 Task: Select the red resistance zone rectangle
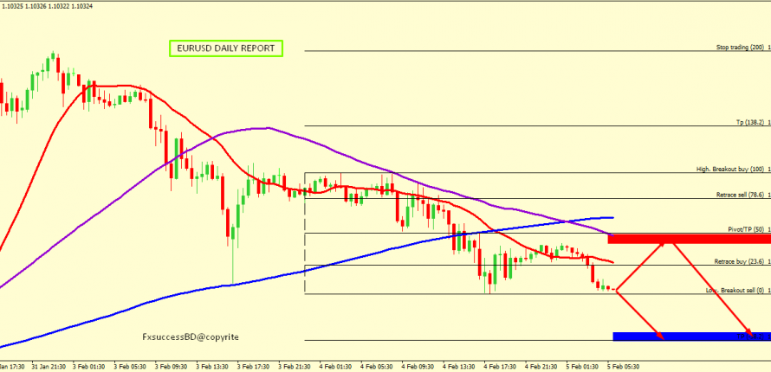pyautogui.click(x=689, y=239)
